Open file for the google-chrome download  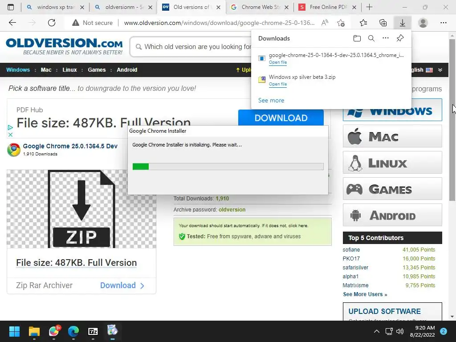coord(278,62)
